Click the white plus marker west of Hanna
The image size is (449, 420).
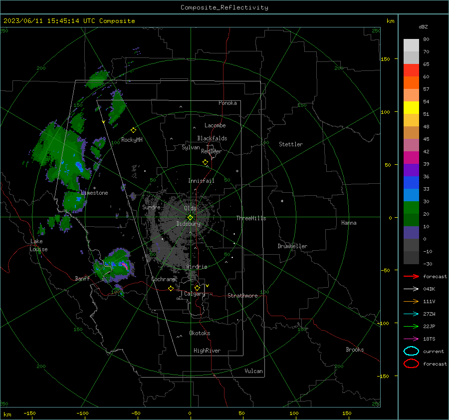click(x=282, y=201)
